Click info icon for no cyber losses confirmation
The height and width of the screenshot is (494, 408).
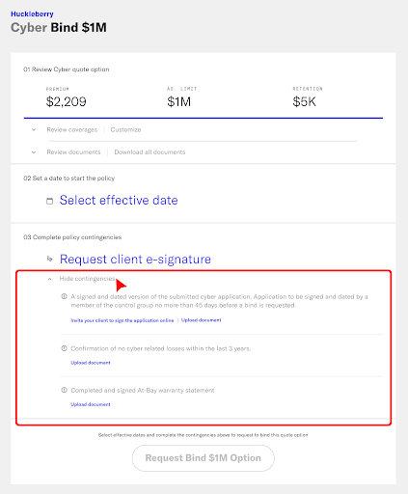pyautogui.click(x=64, y=348)
